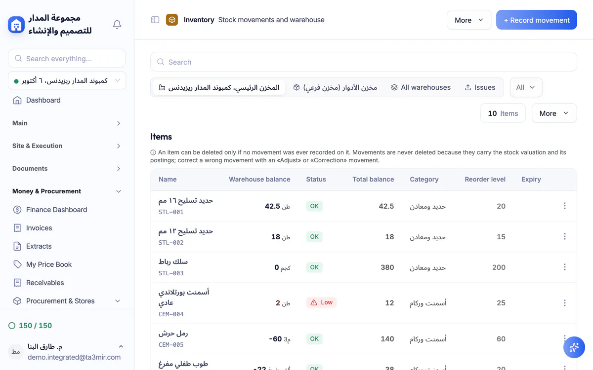Expand the user account menu chevron
The image size is (593, 370).
(x=121, y=347)
